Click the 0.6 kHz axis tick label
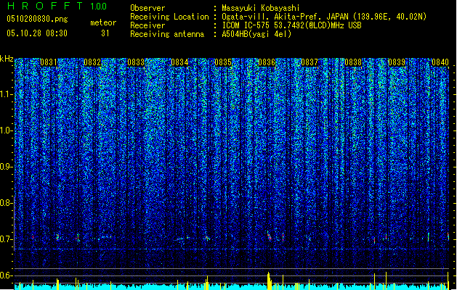Screen dimensions: 457x290 click(7, 275)
